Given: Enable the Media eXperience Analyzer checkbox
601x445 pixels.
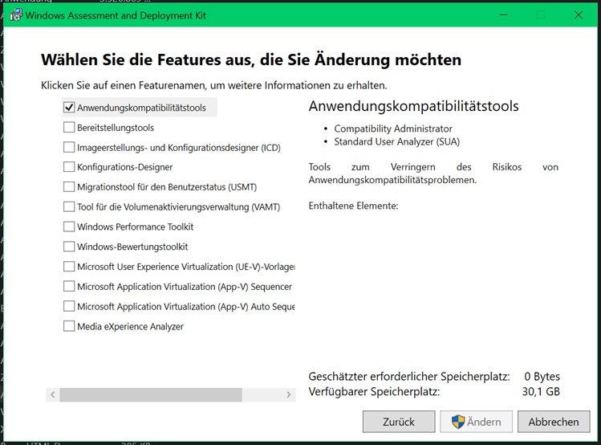Looking at the screenshot, I should (69, 326).
